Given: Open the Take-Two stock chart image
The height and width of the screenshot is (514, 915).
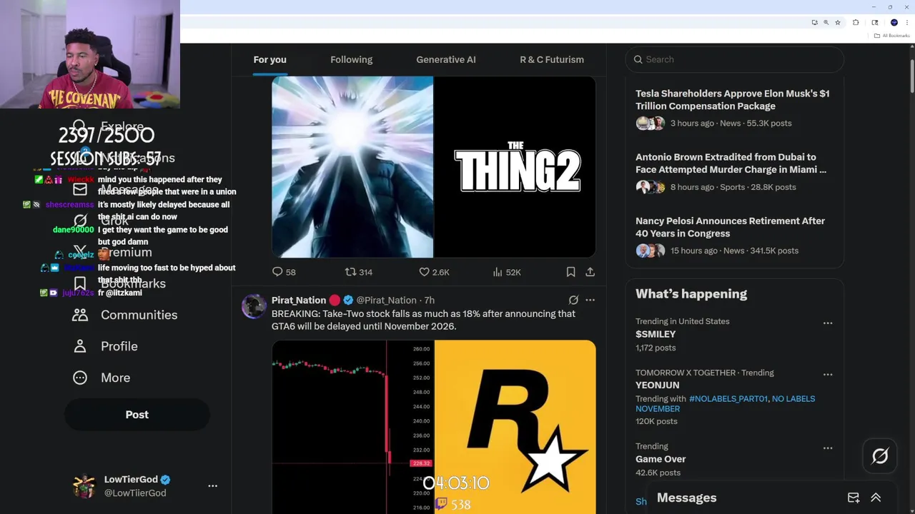Looking at the screenshot, I should (x=352, y=427).
